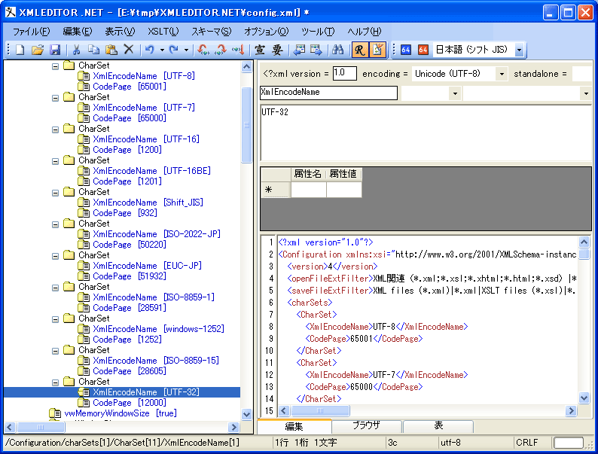Screen dimensions: 598x454
Task: Copy selection using toolbar copy icon
Action: coord(94,50)
